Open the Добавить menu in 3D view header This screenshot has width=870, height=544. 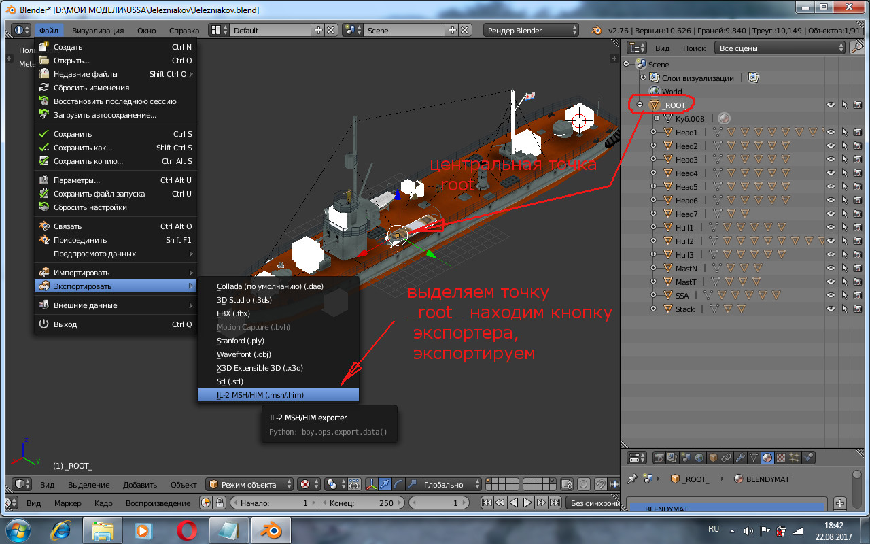[x=139, y=485]
